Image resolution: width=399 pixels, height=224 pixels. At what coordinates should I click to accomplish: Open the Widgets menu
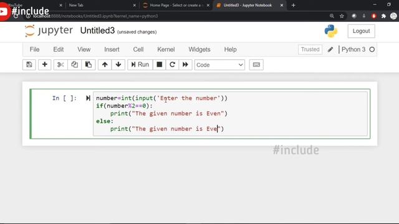199,50
